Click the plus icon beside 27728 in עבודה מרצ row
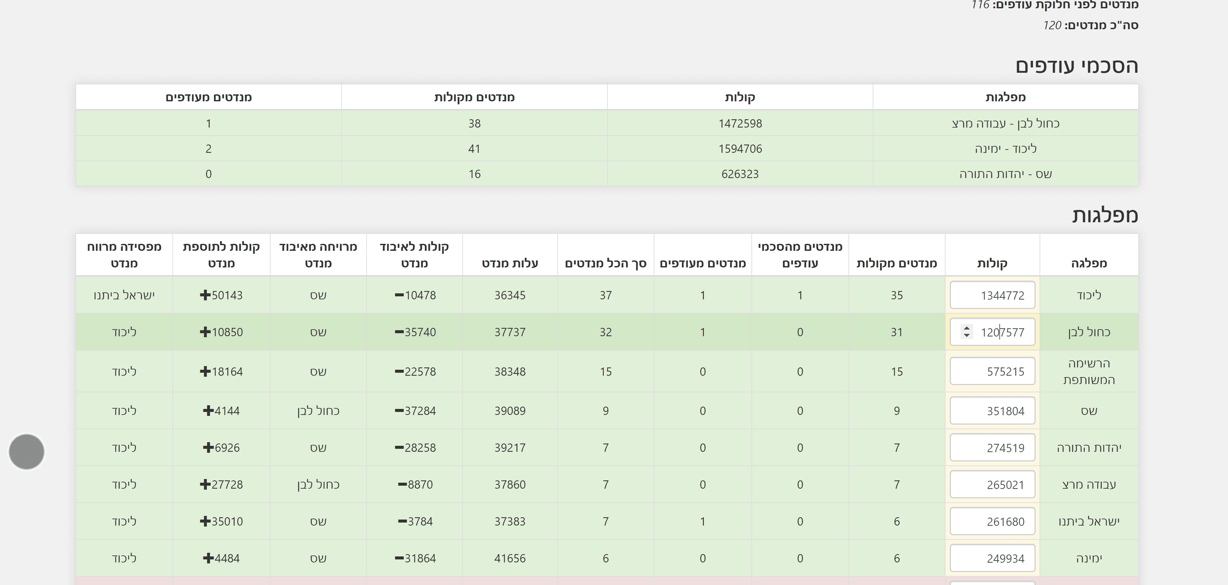 pyautogui.click(x=205, y=484)
